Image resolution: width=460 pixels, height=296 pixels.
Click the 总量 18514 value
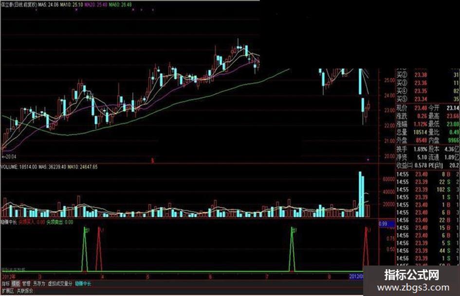[420, 133]
